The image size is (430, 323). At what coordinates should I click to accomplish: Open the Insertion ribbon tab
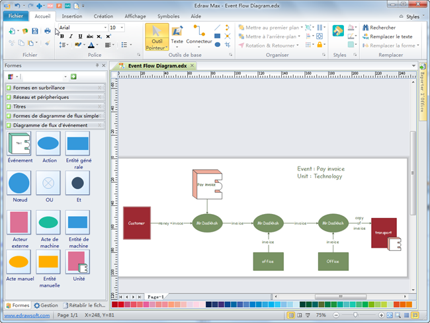(x=72, y=16)
